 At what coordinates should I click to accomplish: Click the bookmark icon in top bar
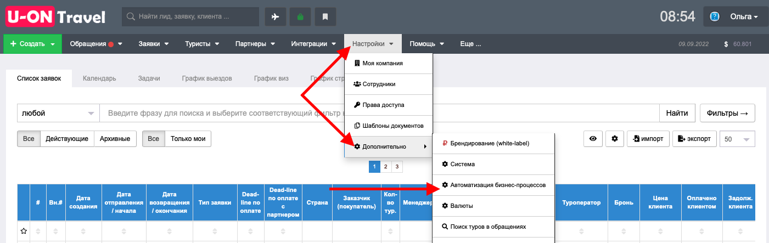click(325, 16)
